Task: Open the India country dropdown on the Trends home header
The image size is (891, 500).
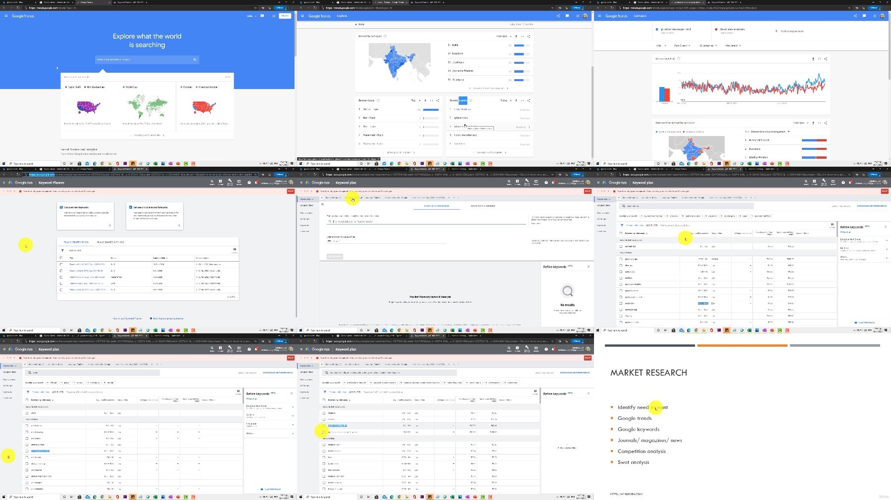Action: coord(251,16)
